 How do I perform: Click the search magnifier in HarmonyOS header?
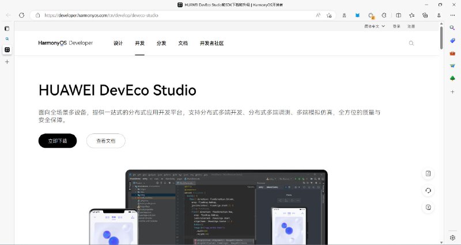click(x=411, y=43)
